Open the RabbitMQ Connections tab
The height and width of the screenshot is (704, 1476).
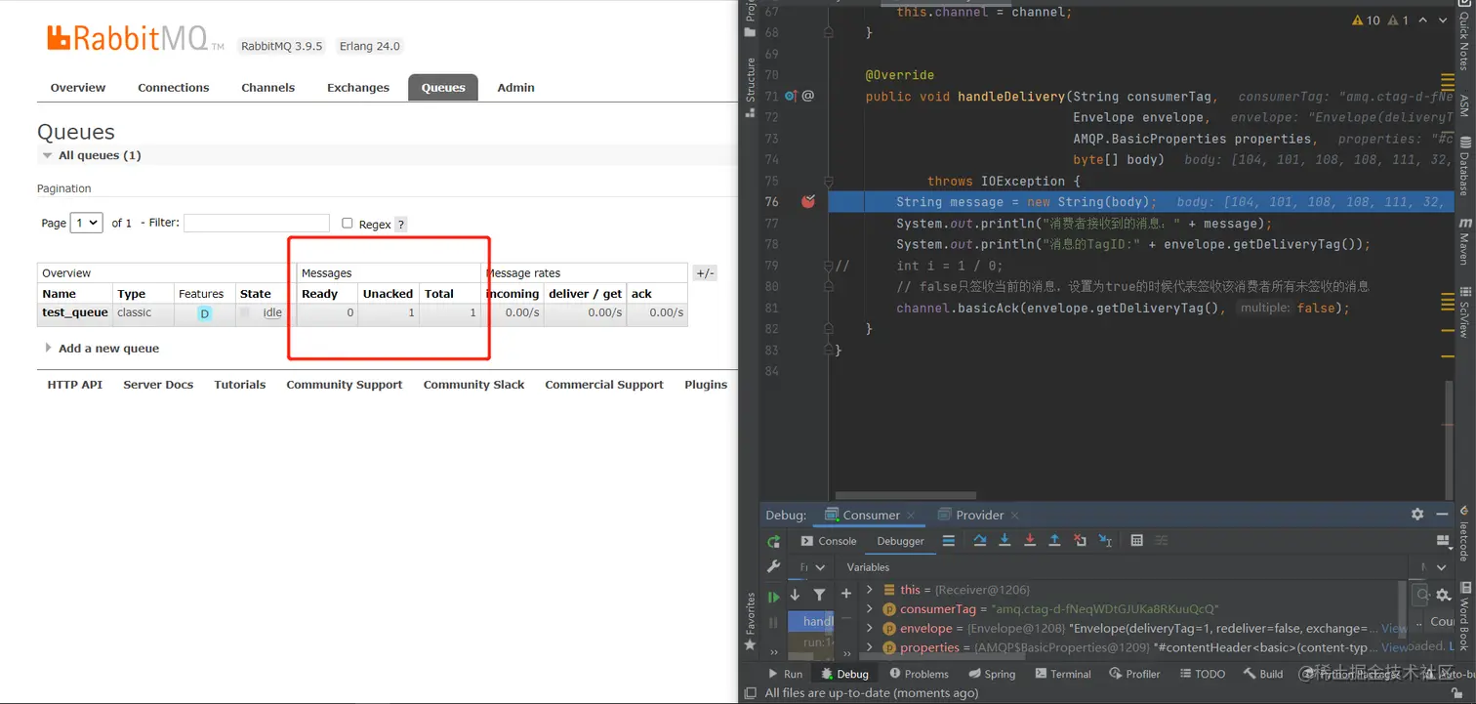(x=173, y=87)
